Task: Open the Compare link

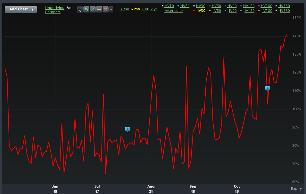Action: click(53, 12)
